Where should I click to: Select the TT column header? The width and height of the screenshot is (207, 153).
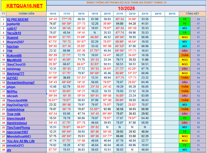pyautogui.click(x=3, y=14)
